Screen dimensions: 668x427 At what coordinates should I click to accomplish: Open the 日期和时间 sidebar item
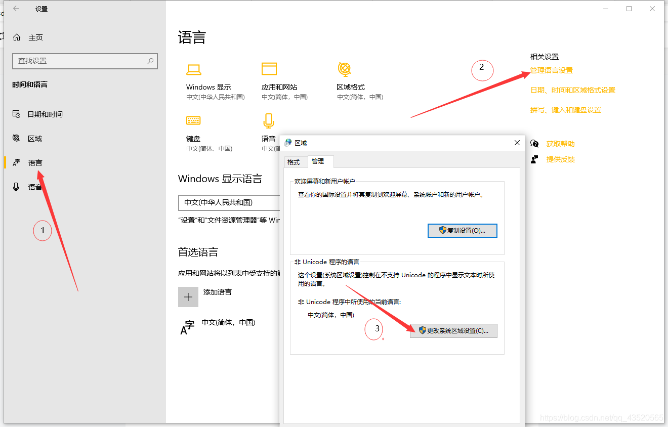click(x=45, y=114)
